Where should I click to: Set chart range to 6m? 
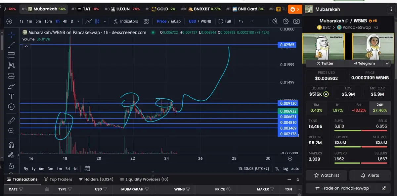pos(42,169)
